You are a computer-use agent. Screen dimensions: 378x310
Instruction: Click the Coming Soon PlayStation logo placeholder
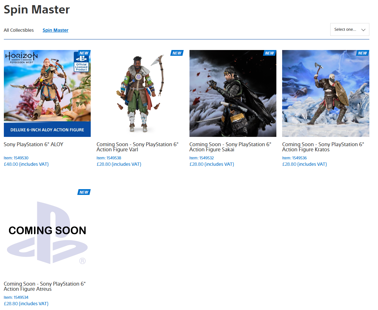point(47,233)
